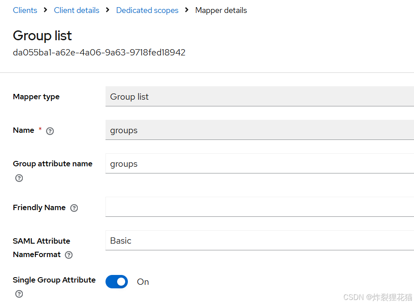414x304 pixels.
Task: Click the help icon next to Name
Action: click(50, 131)
